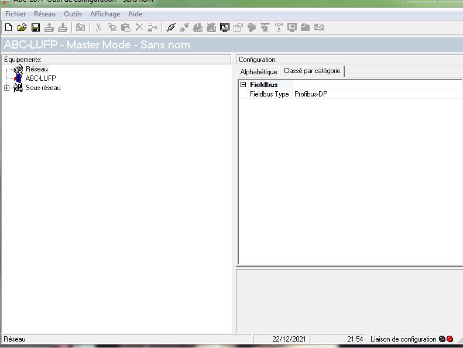Click the Cut scissors icon

tap(98, 27)
